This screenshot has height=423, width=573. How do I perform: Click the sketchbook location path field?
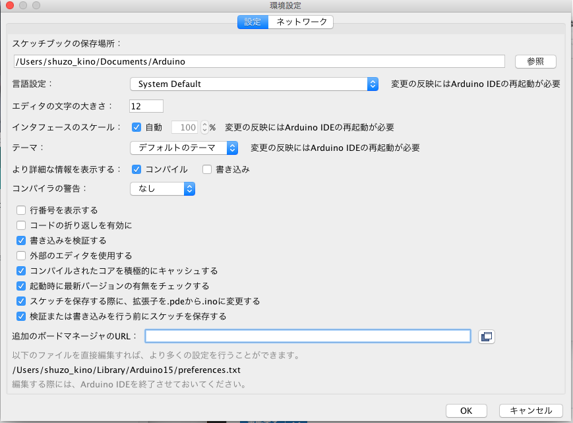(x=259, y=61)
